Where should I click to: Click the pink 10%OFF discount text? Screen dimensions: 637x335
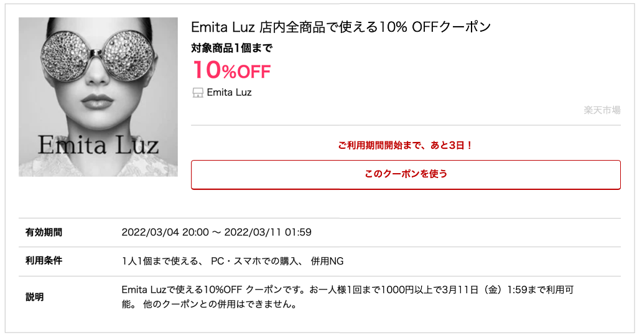[231, 70]
